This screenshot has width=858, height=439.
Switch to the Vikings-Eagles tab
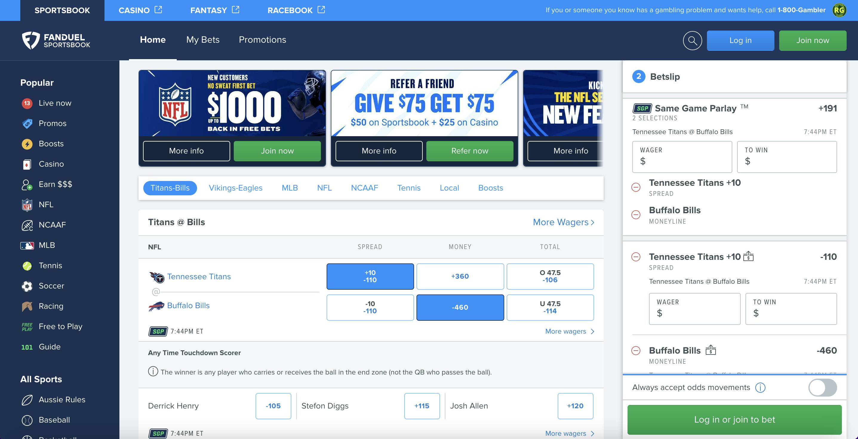pos(235,187)
